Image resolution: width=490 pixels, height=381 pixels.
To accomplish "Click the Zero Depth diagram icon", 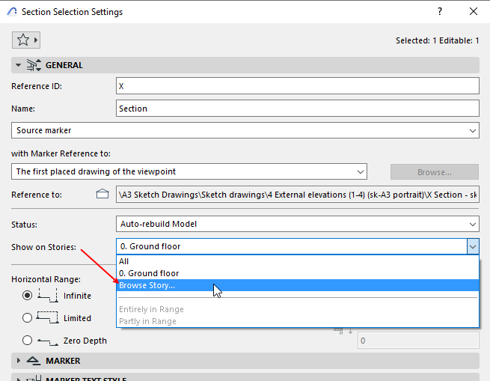I will coord(48,341).
